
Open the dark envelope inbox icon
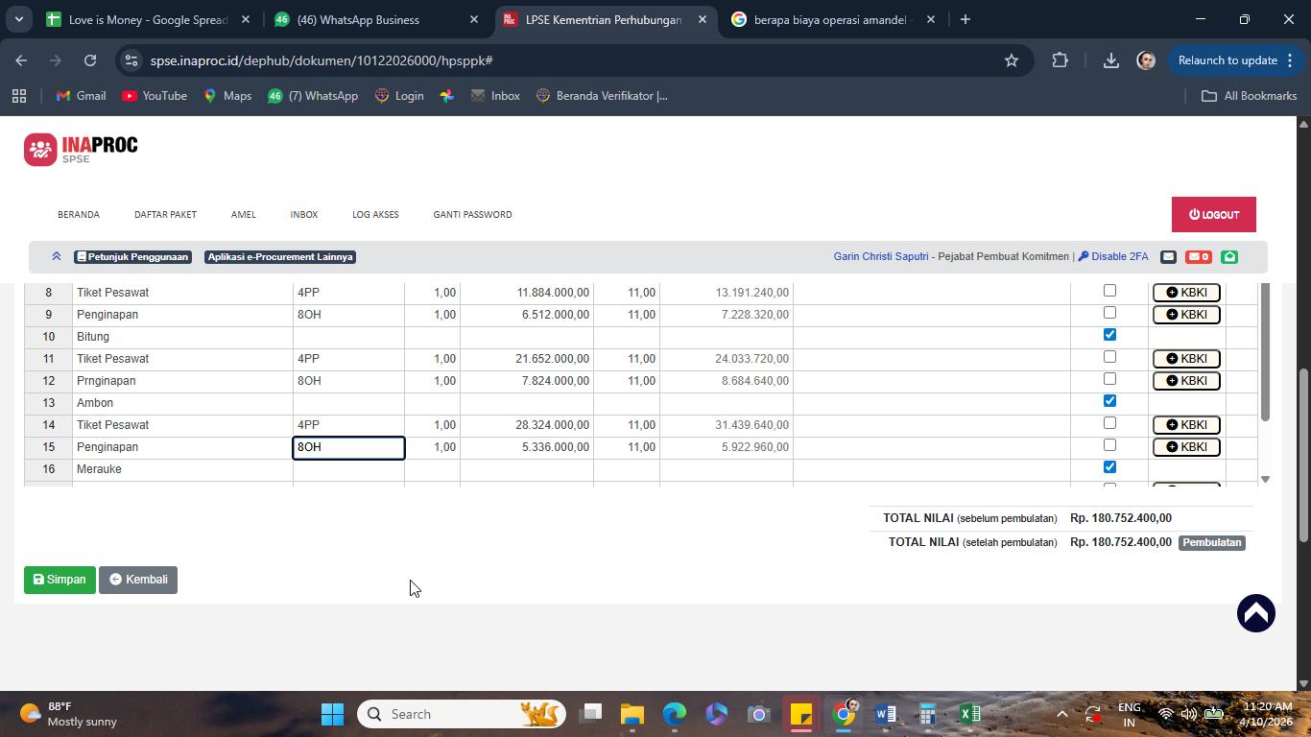pos(1168,256)
